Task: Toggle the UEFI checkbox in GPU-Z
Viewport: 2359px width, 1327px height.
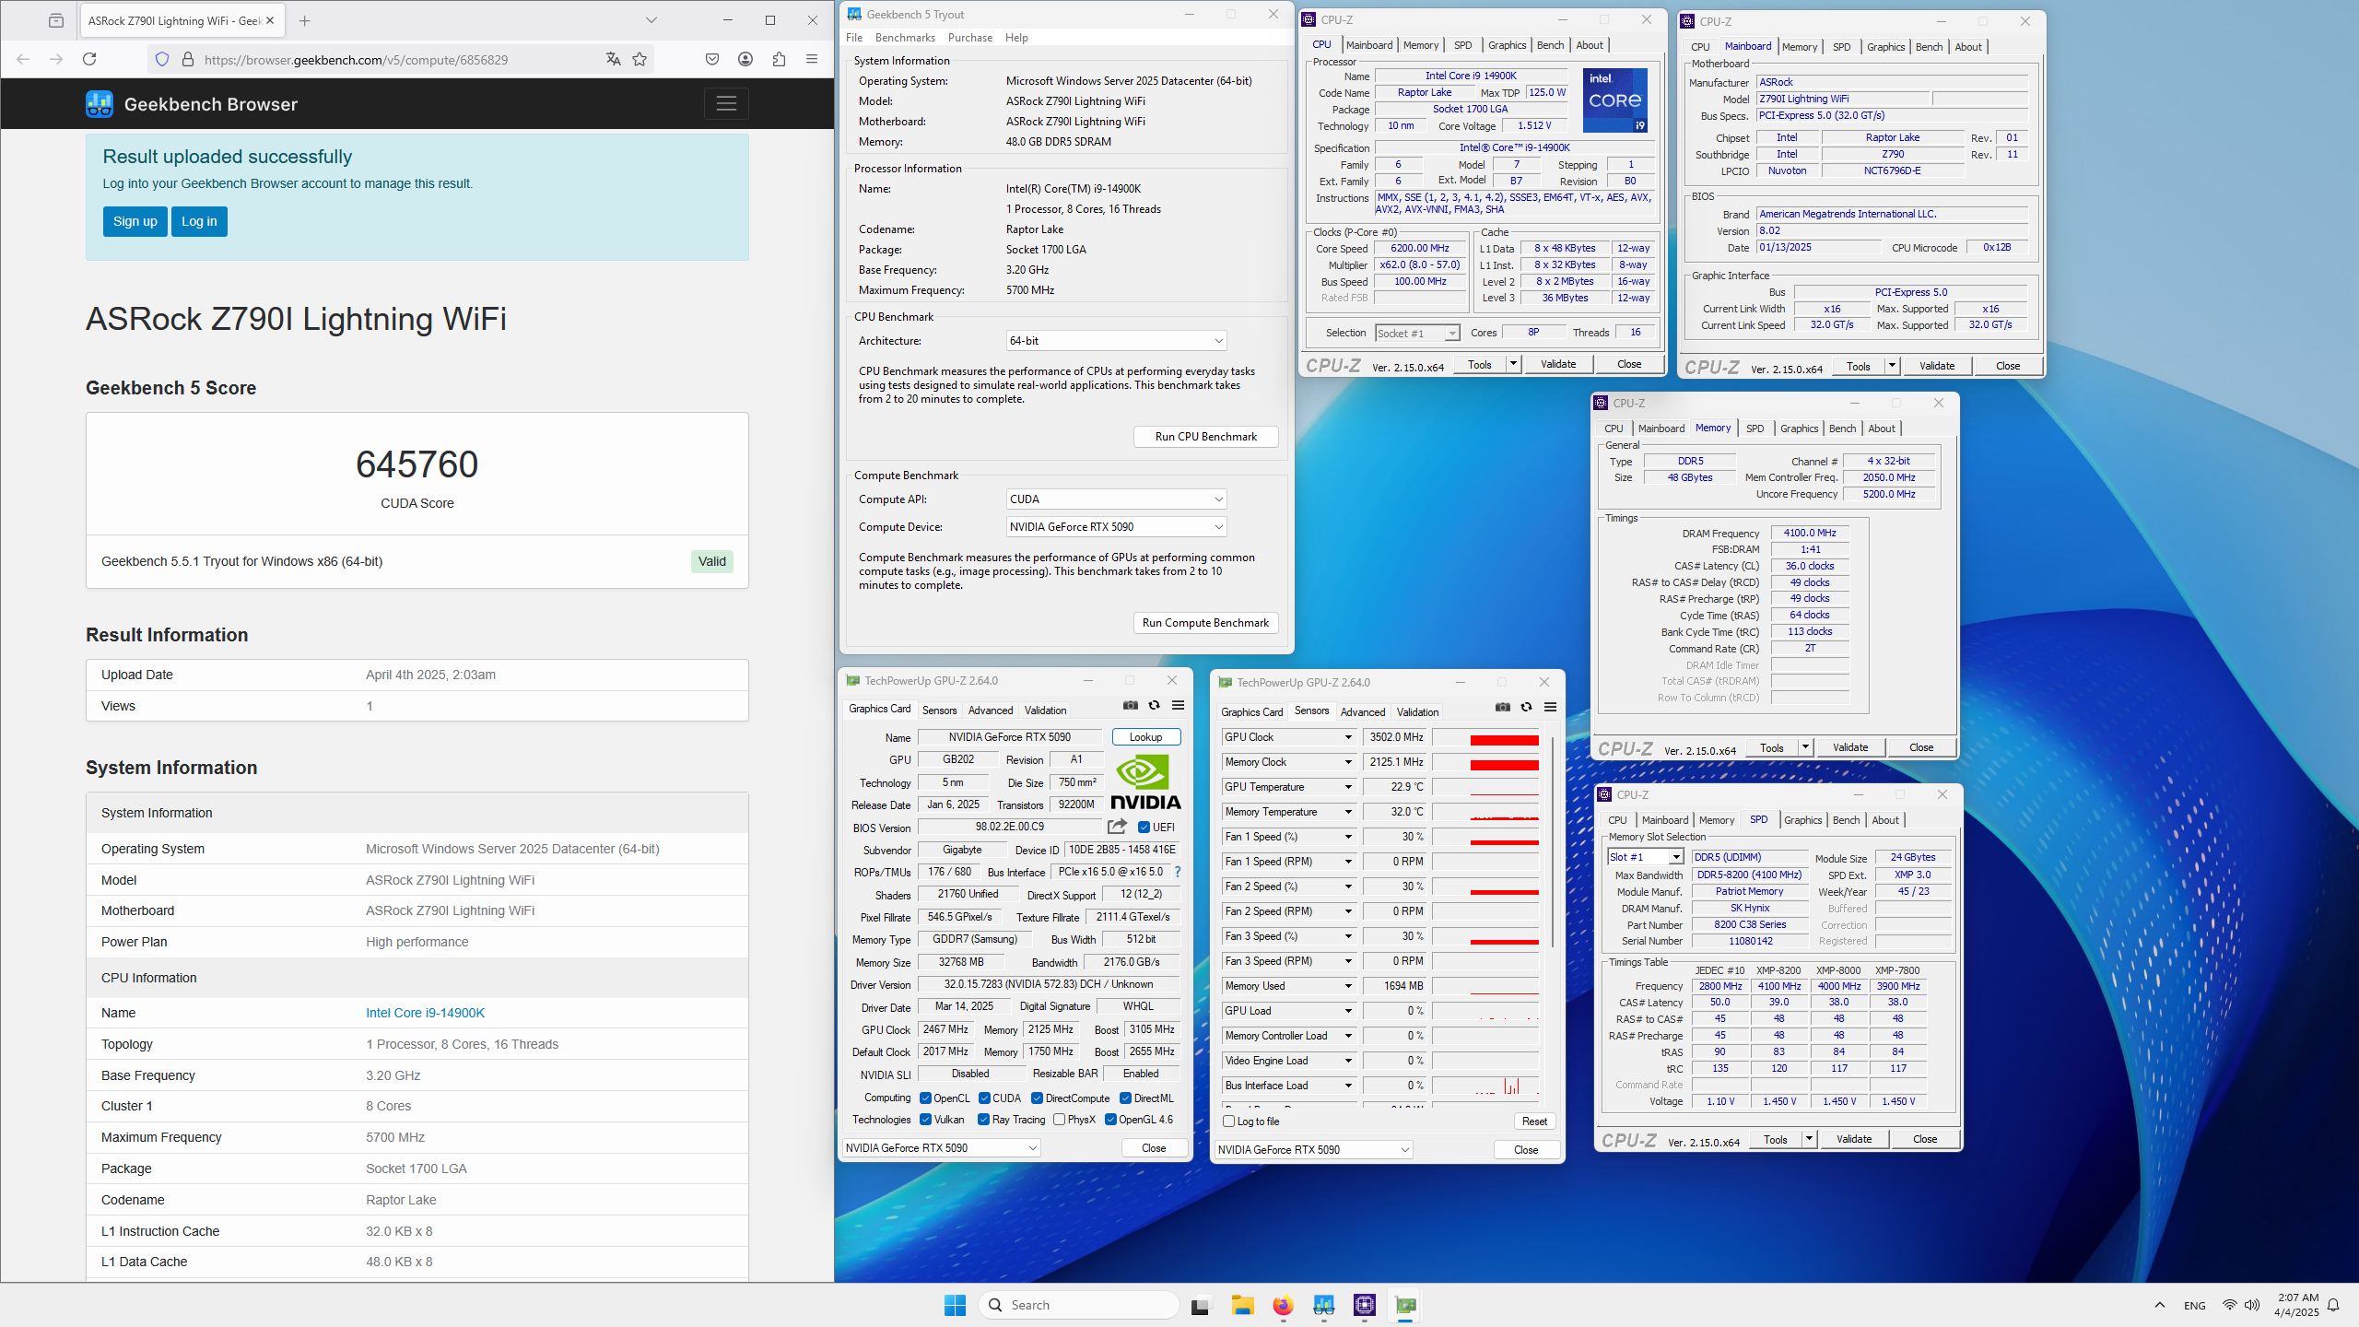Action: point(1144,827)
